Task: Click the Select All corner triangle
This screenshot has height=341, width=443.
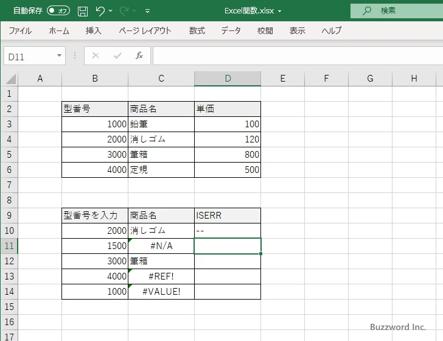Action: click(10, 79)
